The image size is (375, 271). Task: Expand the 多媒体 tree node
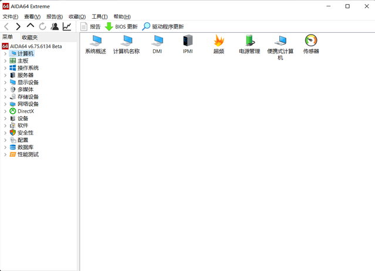5,90
